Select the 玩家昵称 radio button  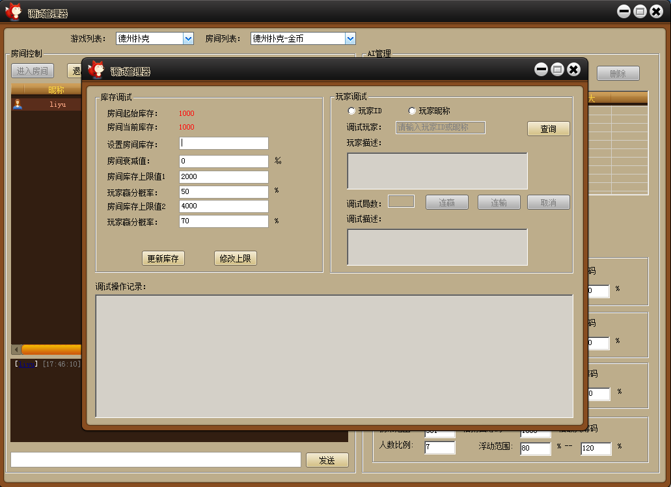tap(412, 111)
